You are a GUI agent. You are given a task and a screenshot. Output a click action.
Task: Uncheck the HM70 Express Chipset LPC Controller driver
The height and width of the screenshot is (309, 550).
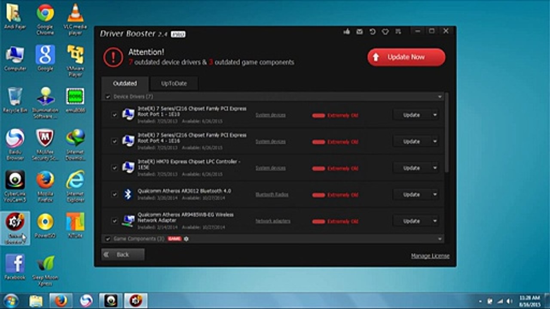(x=114, y=168)
